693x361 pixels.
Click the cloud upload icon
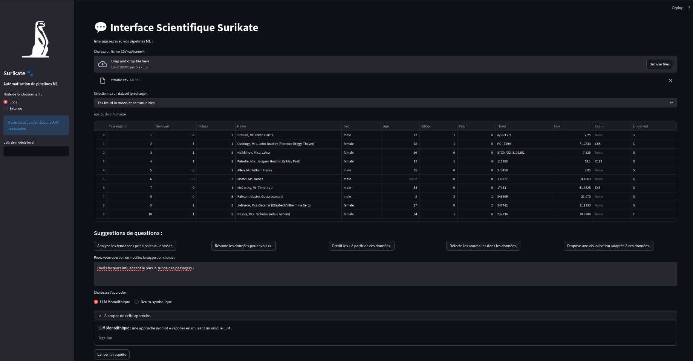(102, 64)
